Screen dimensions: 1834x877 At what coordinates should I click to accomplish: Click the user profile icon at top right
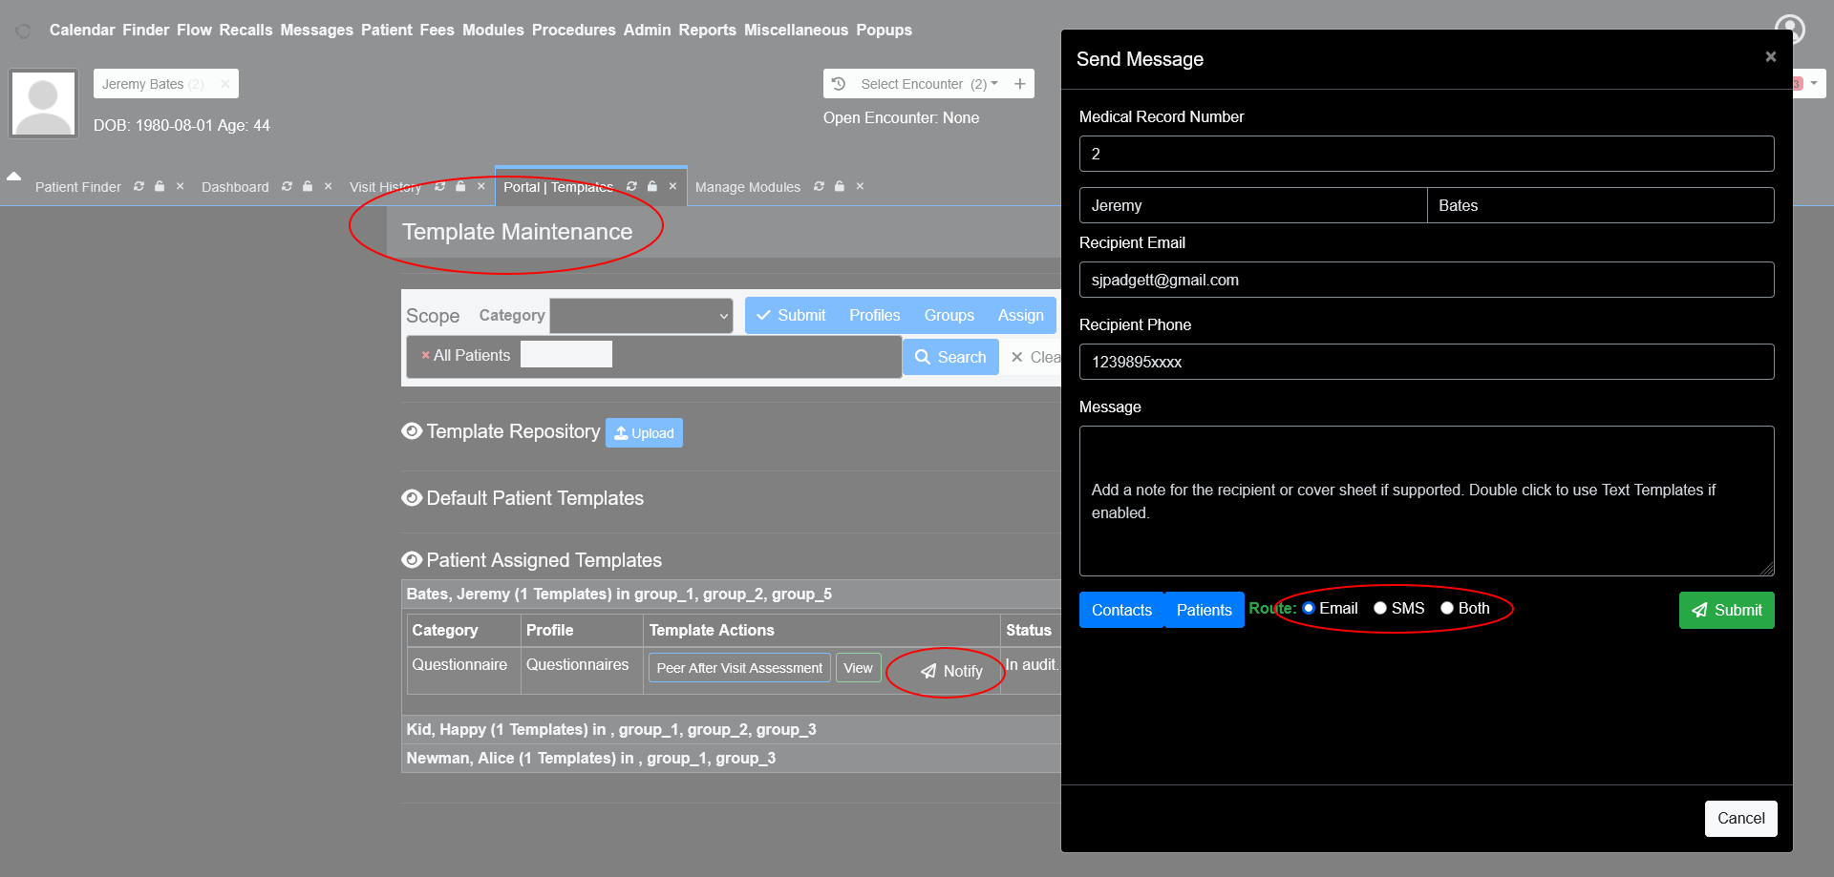1789,30
